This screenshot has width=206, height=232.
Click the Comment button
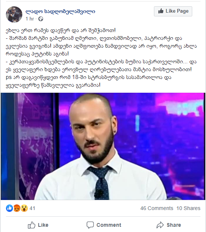[104, 225]
